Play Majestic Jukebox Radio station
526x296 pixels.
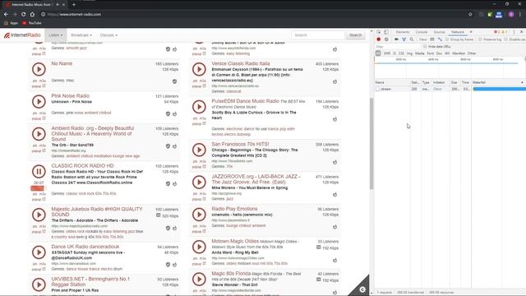pos(39,215)
